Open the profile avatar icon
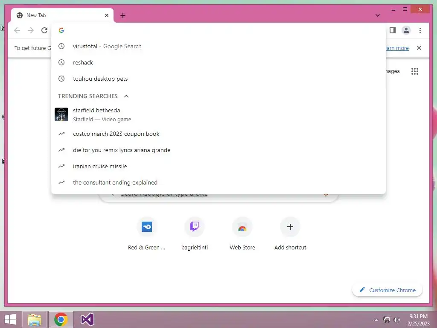The height and width of the screenshot is (328, 437). [406, 30]
